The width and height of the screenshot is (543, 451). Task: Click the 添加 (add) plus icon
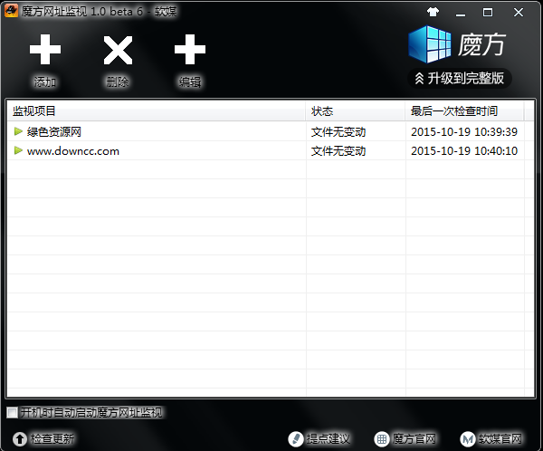45,50
